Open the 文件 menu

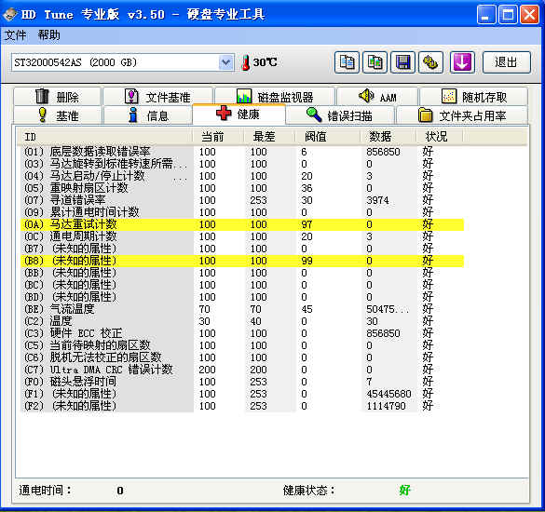tap(15, 35)
